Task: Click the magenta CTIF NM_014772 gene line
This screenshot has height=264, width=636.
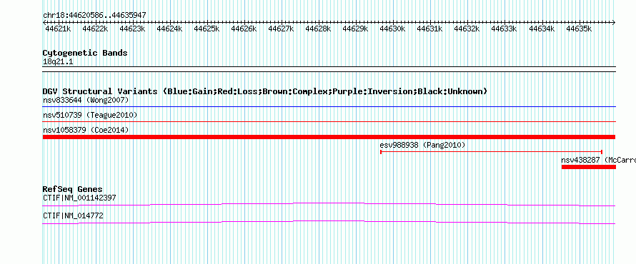Action: 329,223
